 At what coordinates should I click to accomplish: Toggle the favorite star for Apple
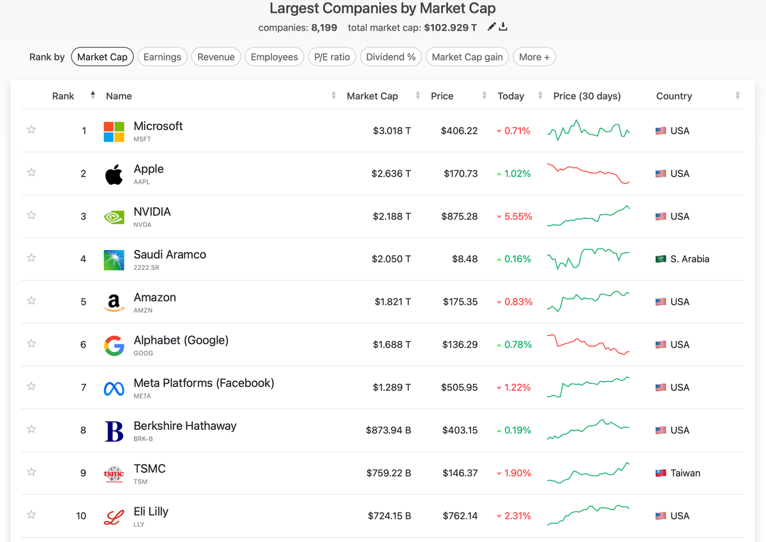coord(31,173)
